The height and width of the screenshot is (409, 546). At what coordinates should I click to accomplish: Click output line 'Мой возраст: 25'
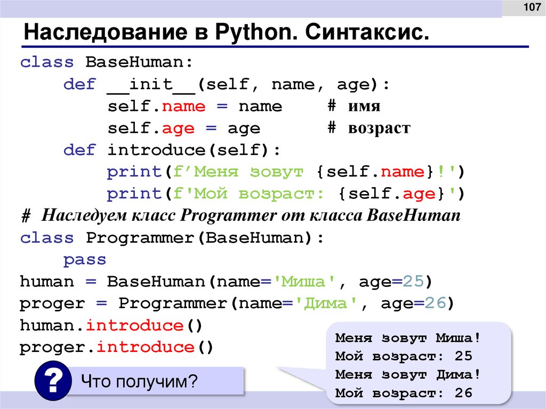coord(404,356)
